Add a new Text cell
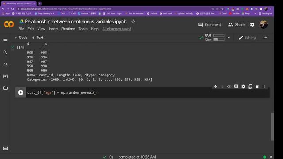 pos(38,38)
